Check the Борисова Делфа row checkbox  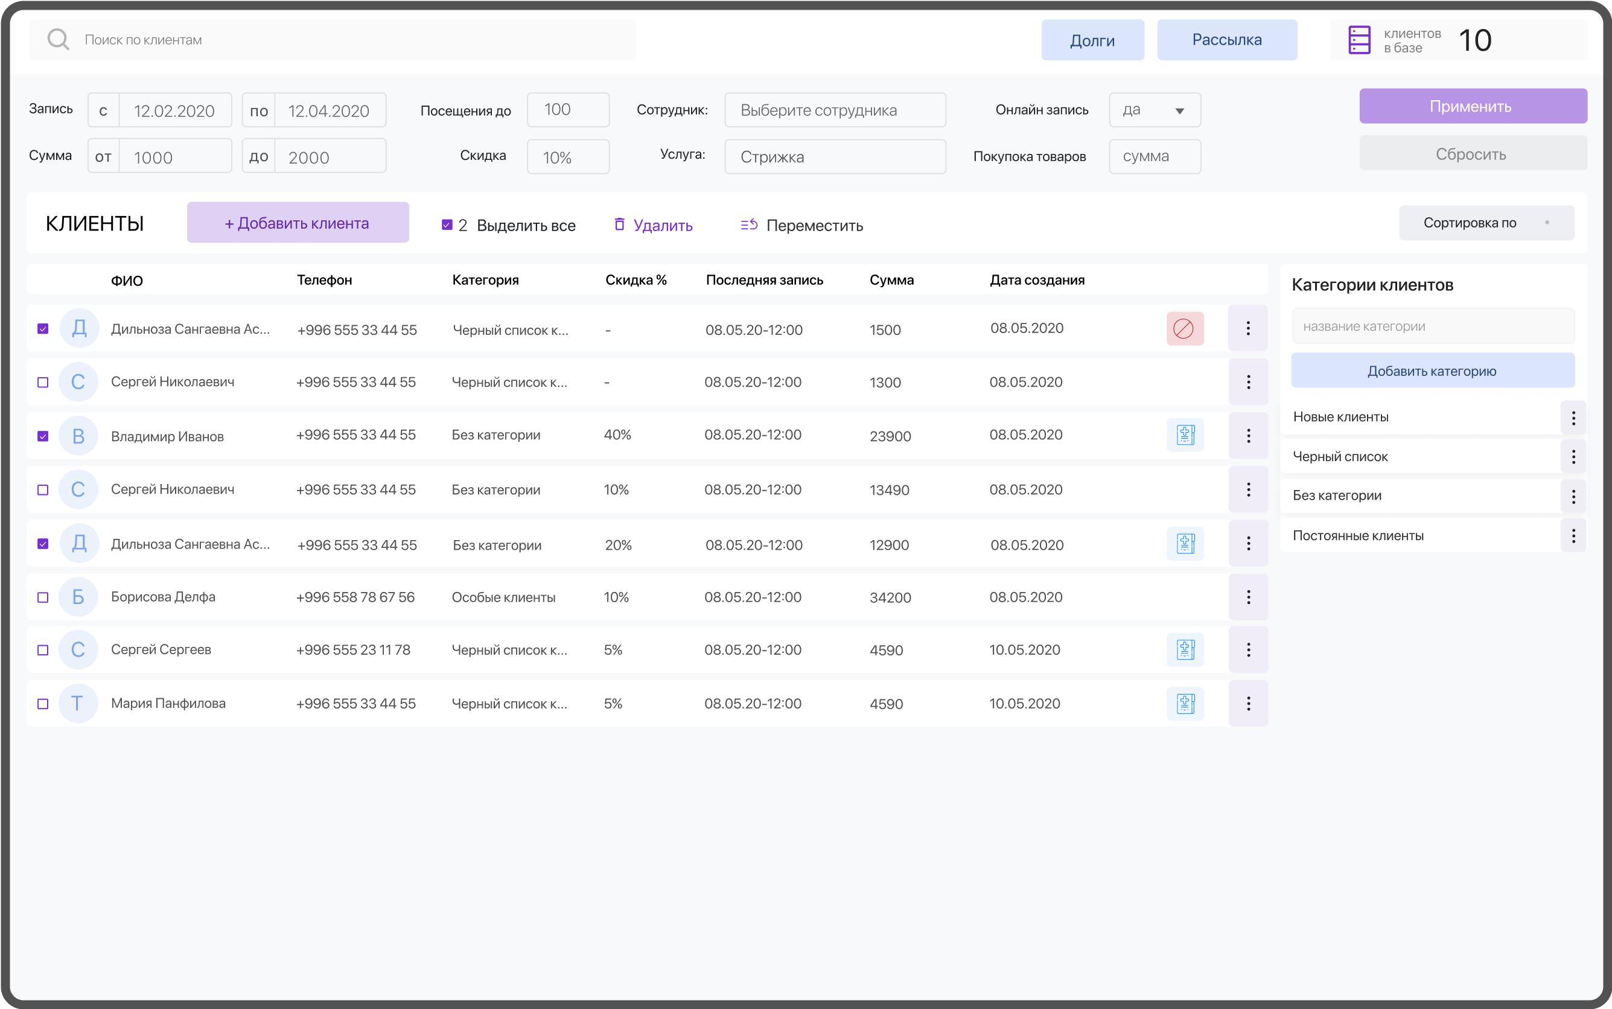tap(43, 597)
